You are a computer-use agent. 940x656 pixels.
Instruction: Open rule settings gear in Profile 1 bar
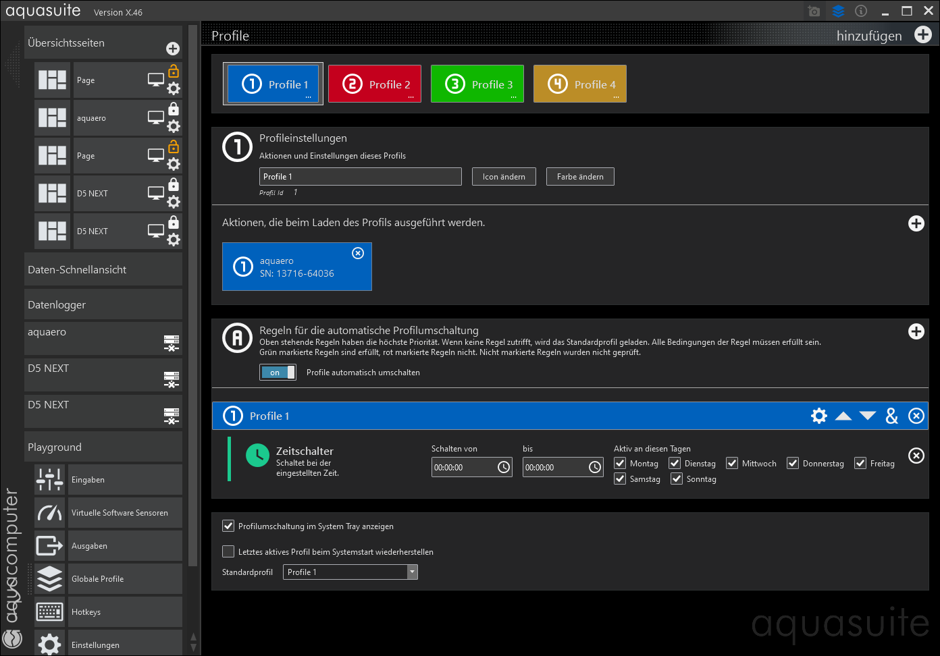click(x=818, y=416)
